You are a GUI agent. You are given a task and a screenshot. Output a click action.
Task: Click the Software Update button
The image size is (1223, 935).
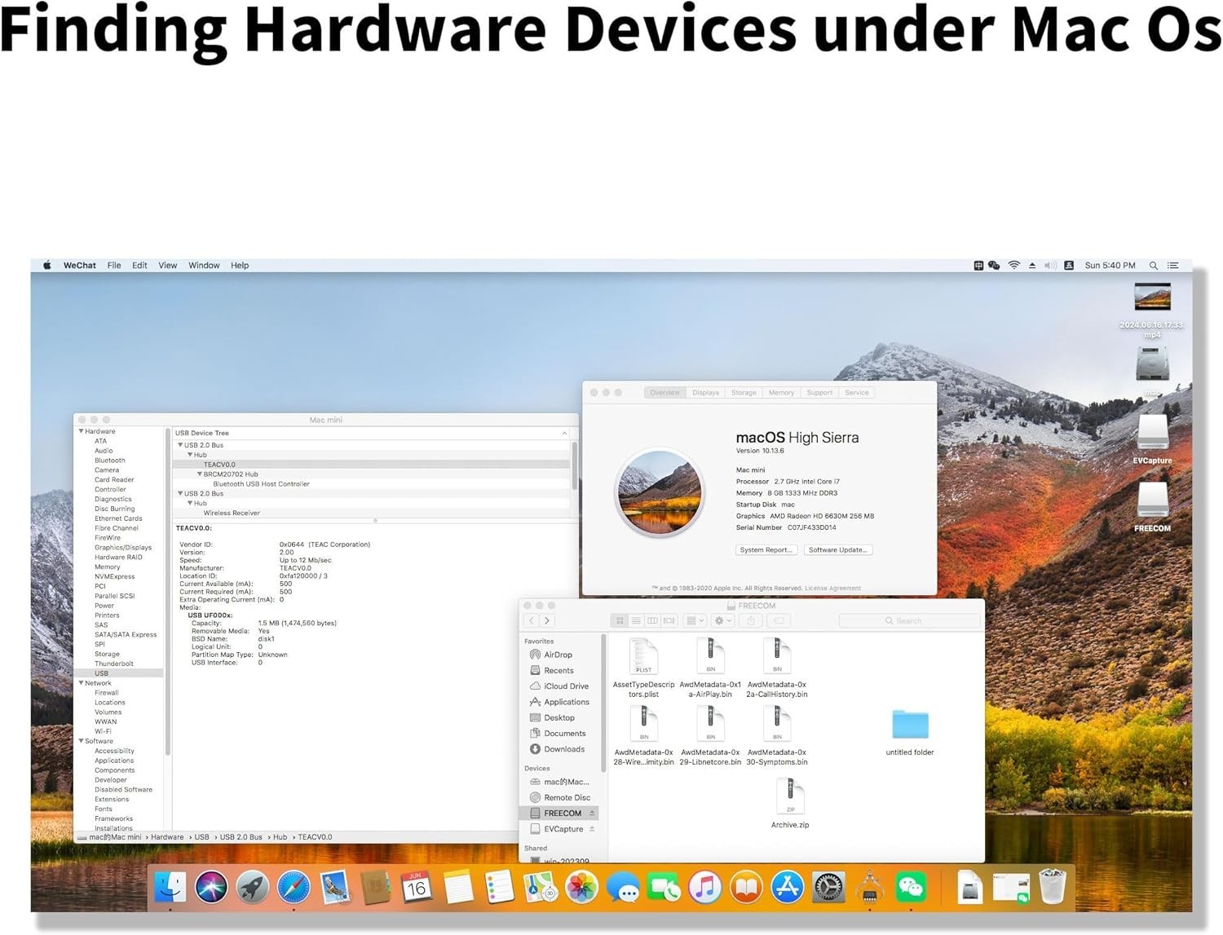click(837, 550)
